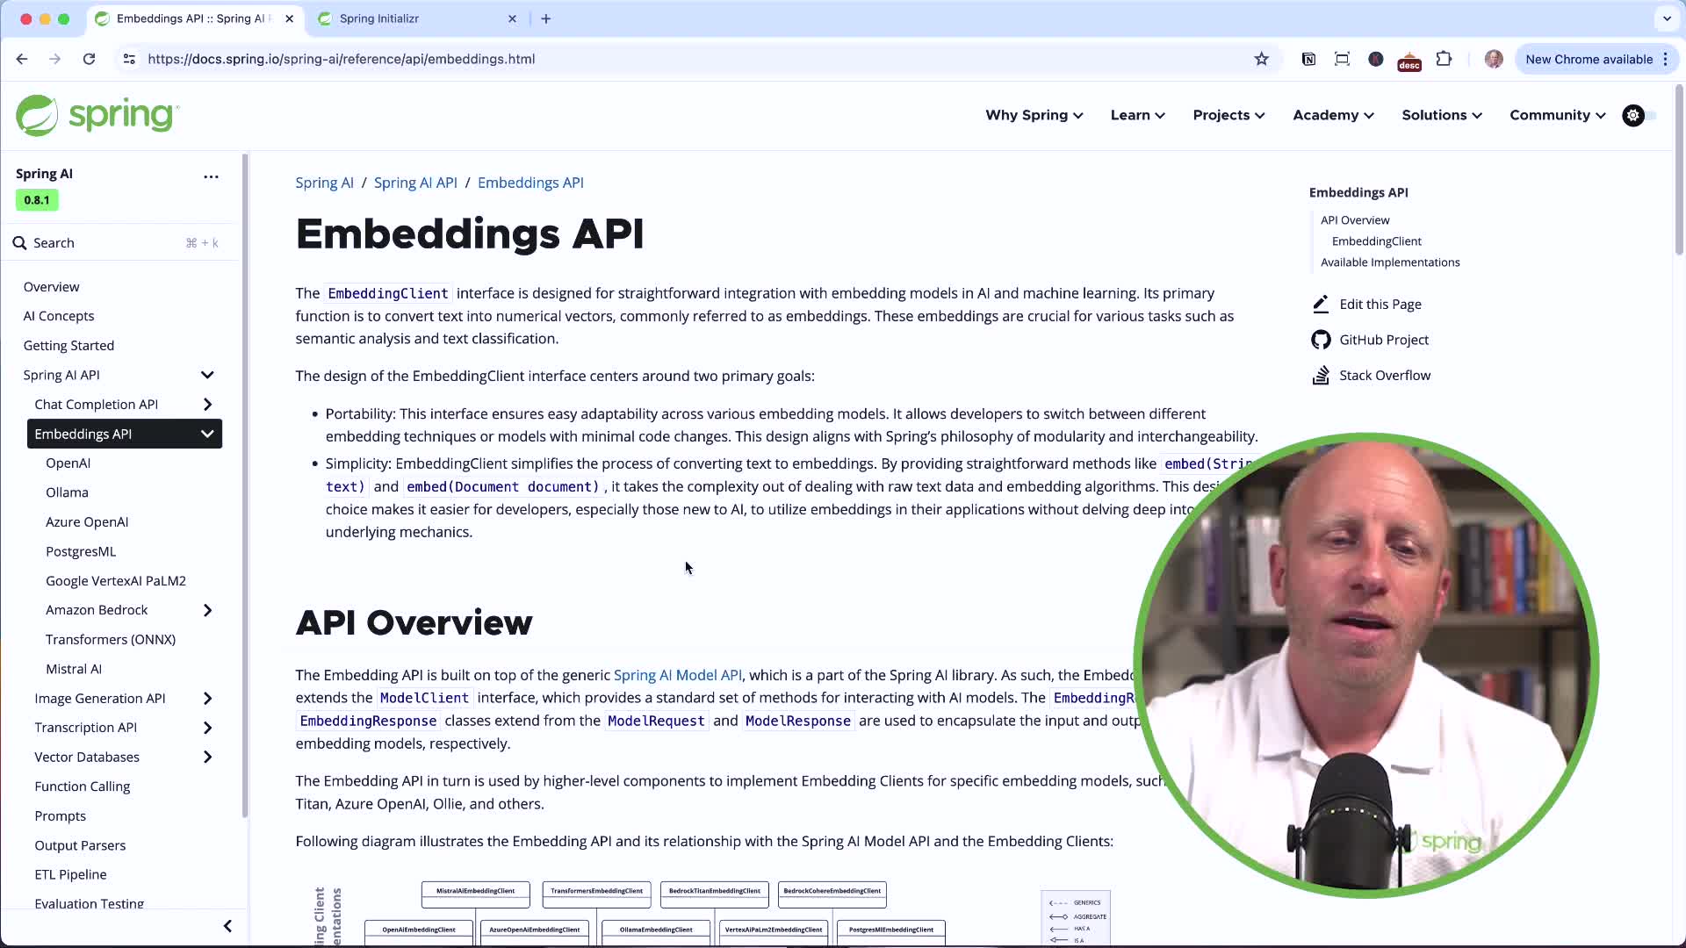Screen dimensions: 1686x948
Task: Reload the page with the refresh icon
Action: [89, 59]
